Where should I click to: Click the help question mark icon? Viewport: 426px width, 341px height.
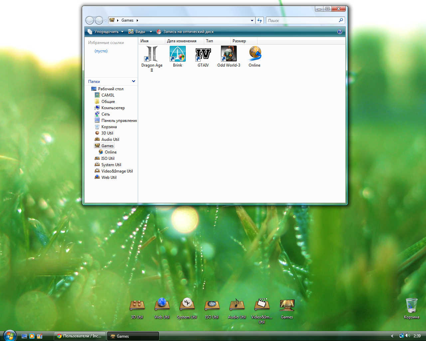point(339,32)
